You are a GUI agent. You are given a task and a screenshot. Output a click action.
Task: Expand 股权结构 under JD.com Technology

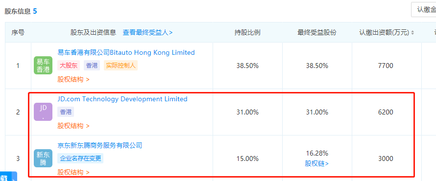click(x=73, y=126)
